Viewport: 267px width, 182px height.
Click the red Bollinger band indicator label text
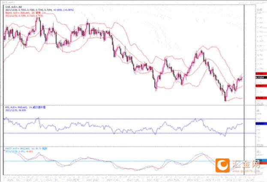pyautogui.click(x=26, y=13)
